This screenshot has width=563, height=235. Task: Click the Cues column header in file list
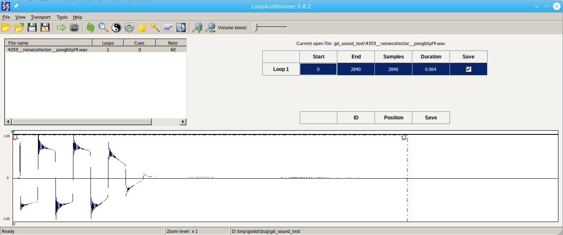pyautogui.click(x=140, y=43)
